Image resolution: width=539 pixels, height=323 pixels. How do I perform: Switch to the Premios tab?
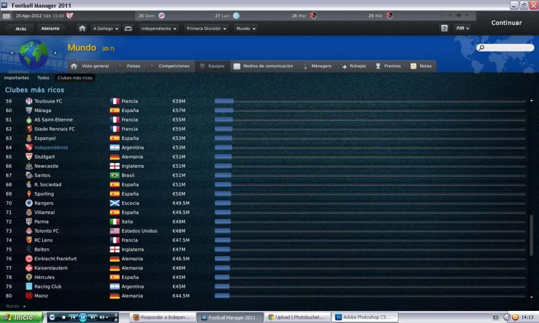[388, 66]
